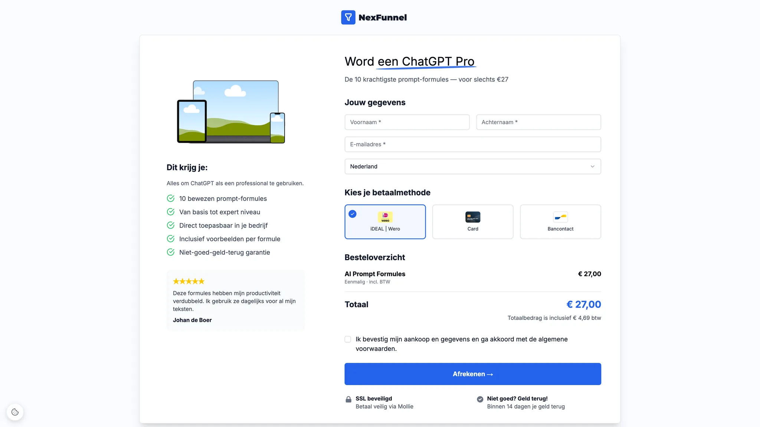The width and height of the screenshot is (760, 427).
Task: Click the 'Jouw gegevens' heading
Action: [x=375, y=102]
